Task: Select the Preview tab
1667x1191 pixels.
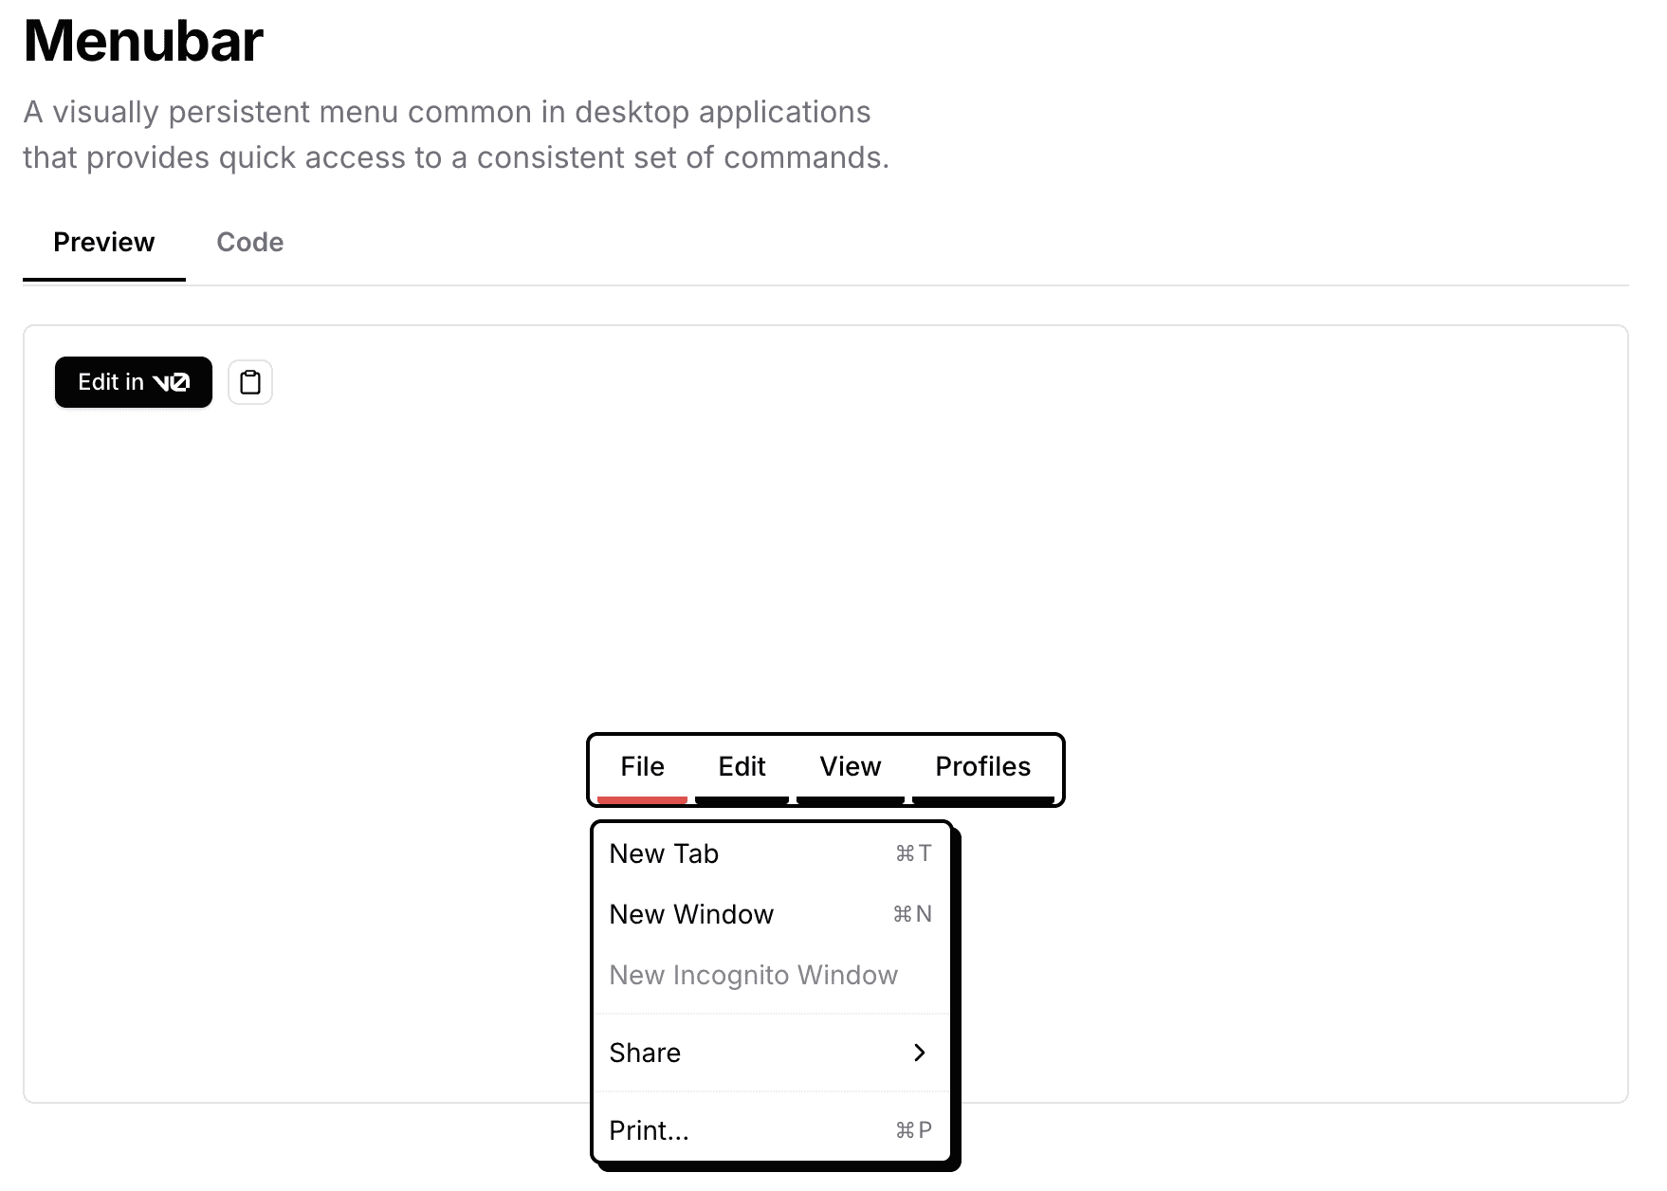Action: (x=103, y=243)
